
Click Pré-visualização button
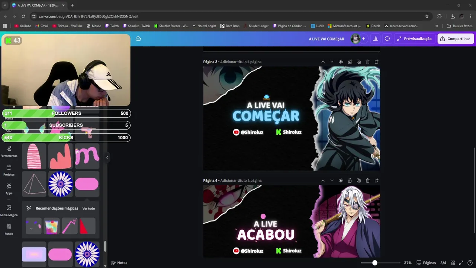414,39
